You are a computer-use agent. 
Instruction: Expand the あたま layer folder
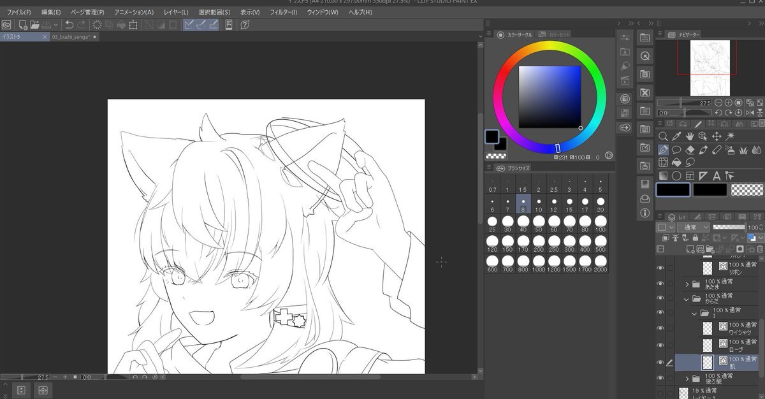click(x=687, y=284)
